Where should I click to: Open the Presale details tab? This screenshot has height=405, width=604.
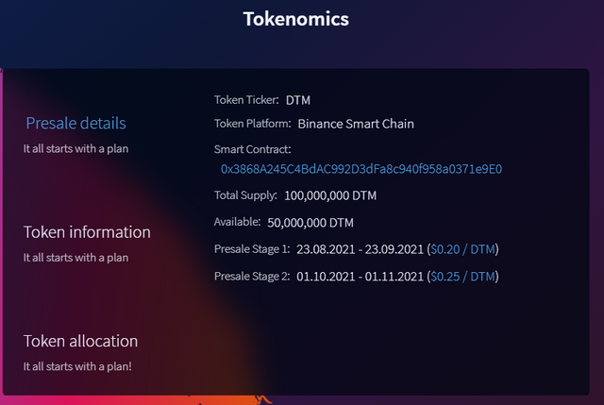tap(75, 123)
